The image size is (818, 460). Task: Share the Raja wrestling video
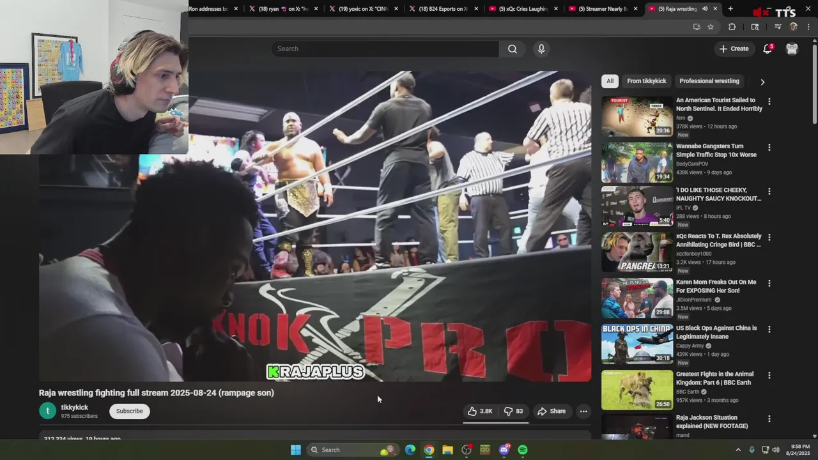(552, 411)
